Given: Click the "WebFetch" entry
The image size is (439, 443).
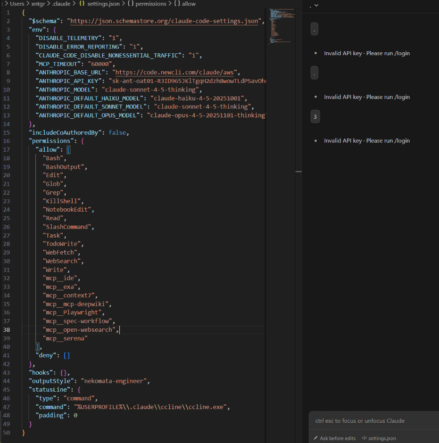Looking at the screenshot, I should (60, 253).
